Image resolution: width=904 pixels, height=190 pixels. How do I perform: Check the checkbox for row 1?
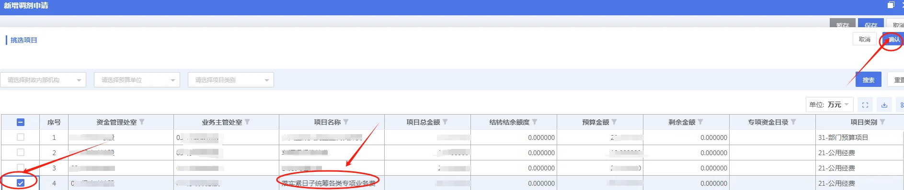(x=21, y=137)
